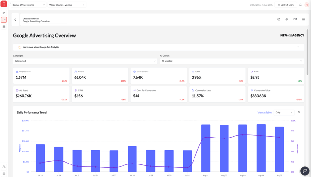Click the back arrow button
This screenshot has height=177, width=311.
pyautogui.click(x=15, y=20)
